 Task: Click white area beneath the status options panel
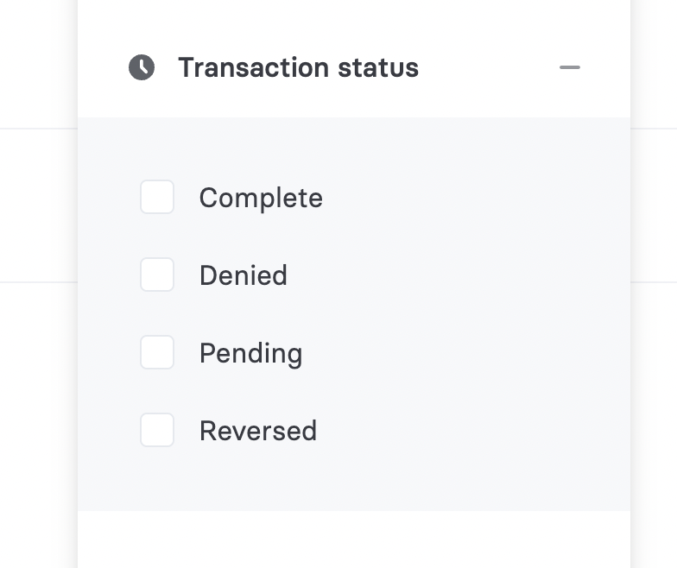click(x=354, y=540)
